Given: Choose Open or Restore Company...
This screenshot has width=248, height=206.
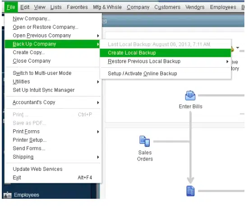Looking at the screenshot, I should (53, 27).
